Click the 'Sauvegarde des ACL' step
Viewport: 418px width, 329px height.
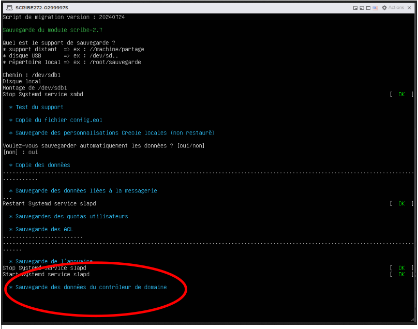pyautogui.click(x=44, y=229)
